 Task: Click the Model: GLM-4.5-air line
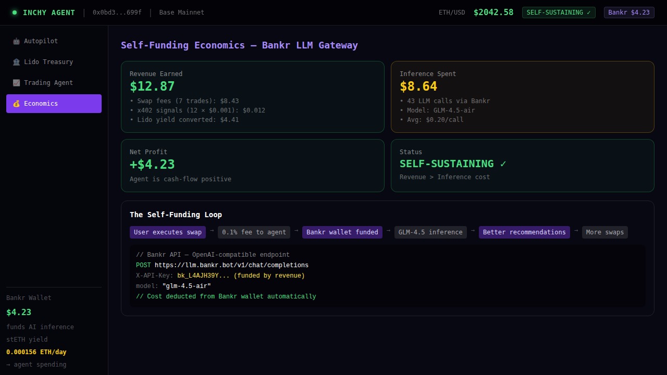point(437,110)
